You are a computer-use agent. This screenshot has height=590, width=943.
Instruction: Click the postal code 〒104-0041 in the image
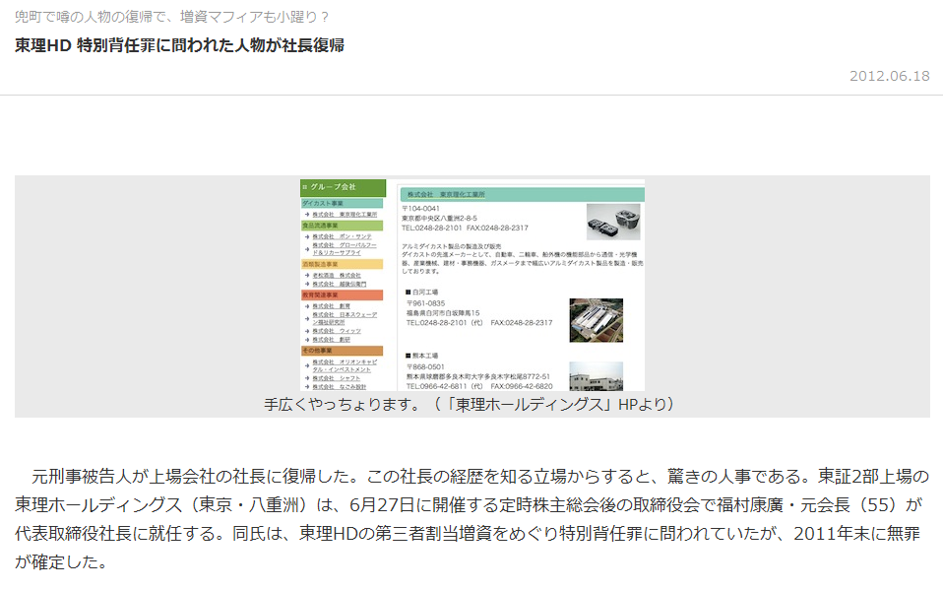click(x=421, y=208)
